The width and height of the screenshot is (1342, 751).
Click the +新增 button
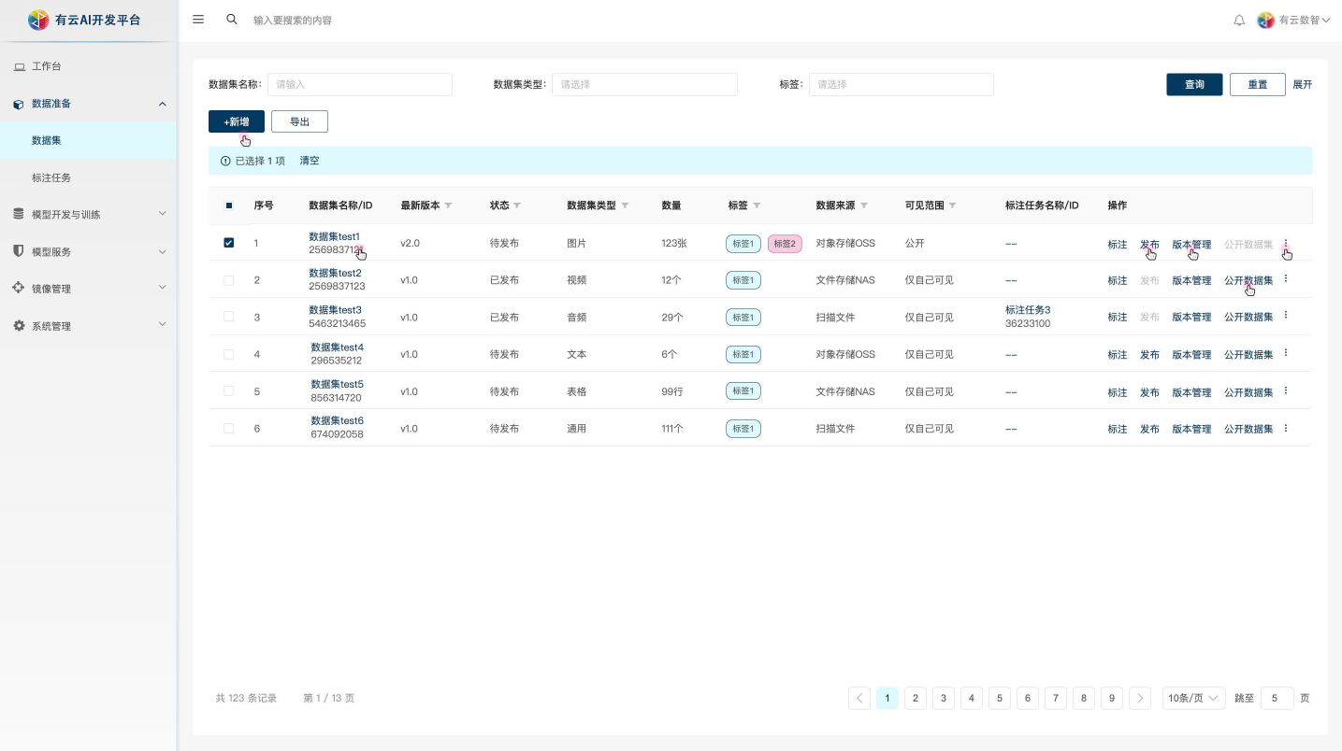pyautogui.click(x=236, y=121)
